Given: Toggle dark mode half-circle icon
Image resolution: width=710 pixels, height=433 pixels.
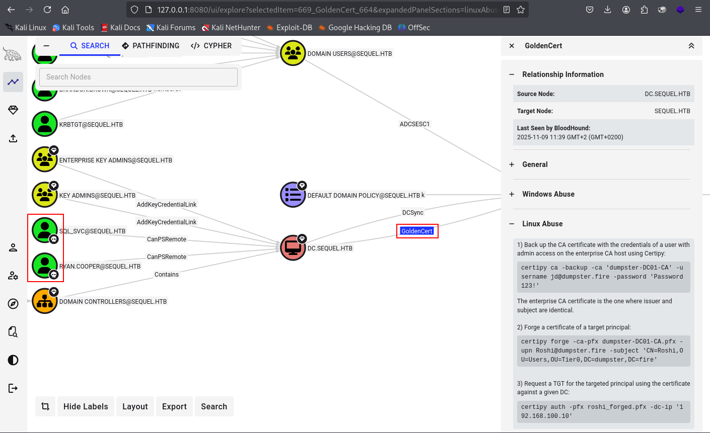Looking at the screenshot, I should [x=13, y=360].
